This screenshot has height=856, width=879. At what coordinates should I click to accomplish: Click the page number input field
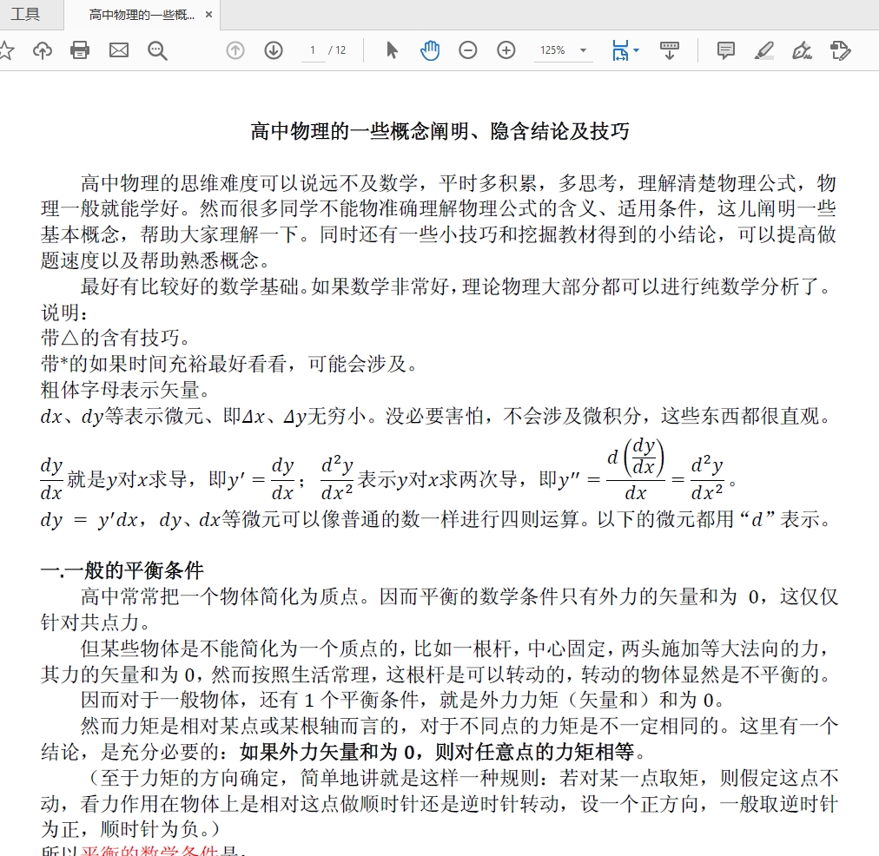click(x=313, y=50)
